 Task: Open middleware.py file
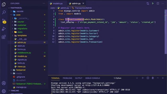(x=24, y=53)
